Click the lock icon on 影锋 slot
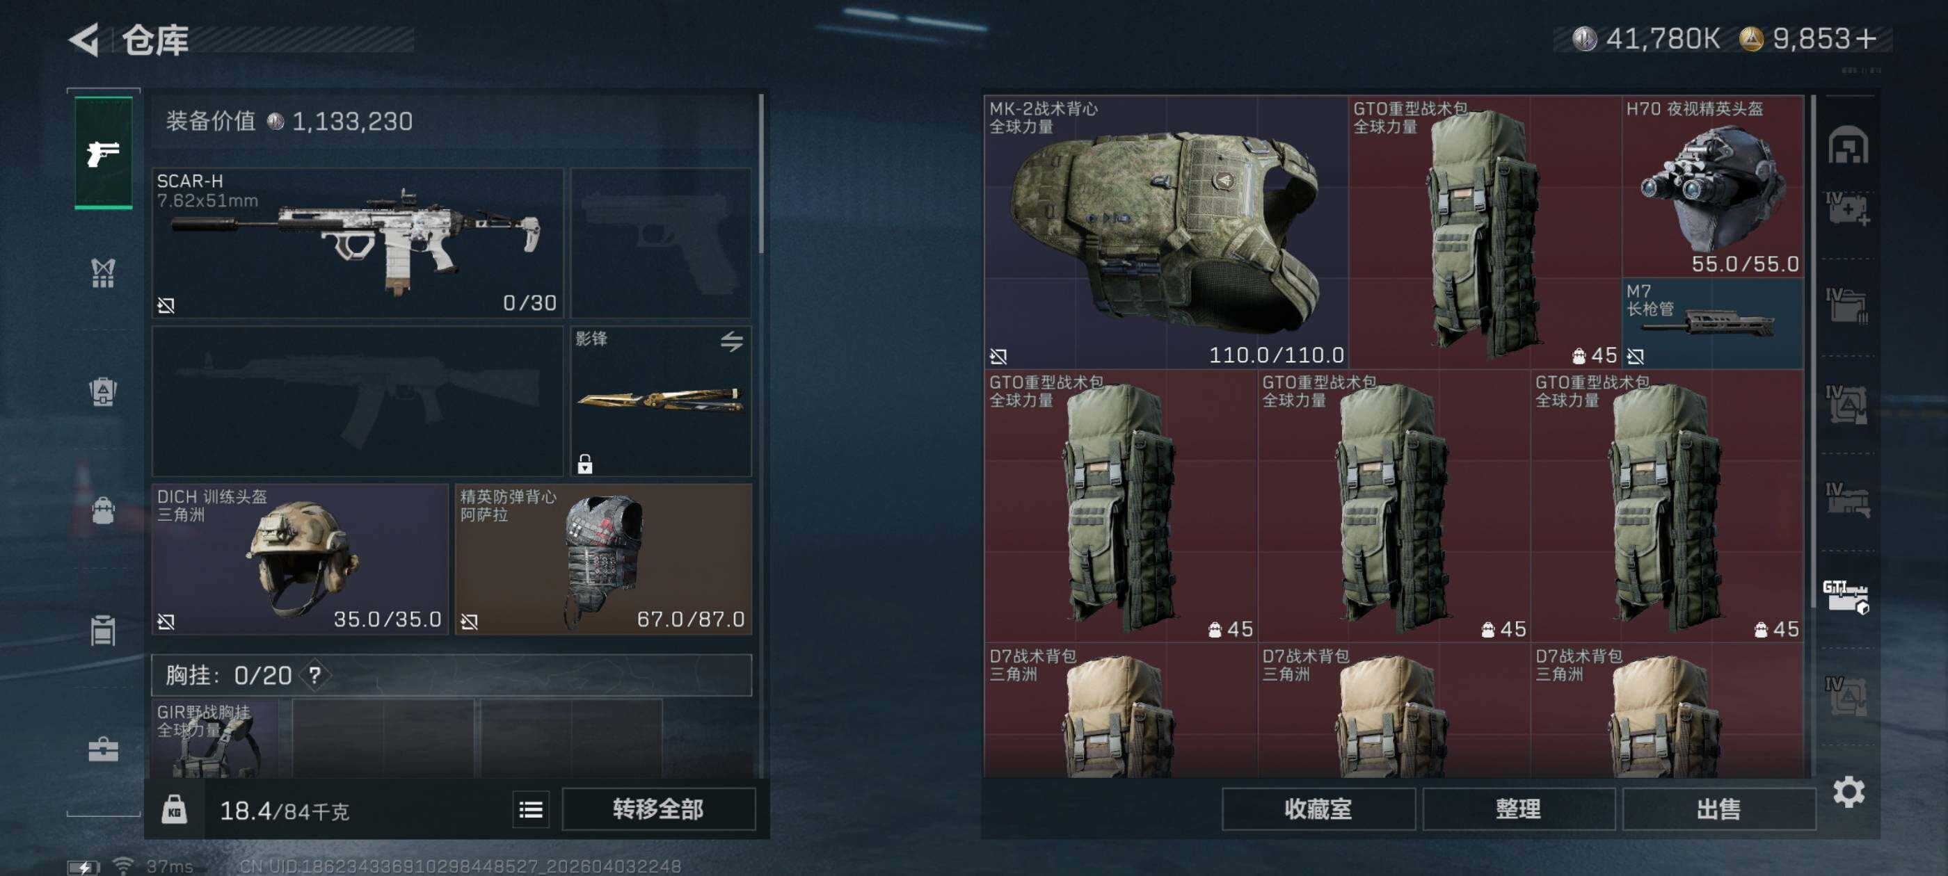The width and height of the screenshot is (1948, 876). (x=584, y=463)
